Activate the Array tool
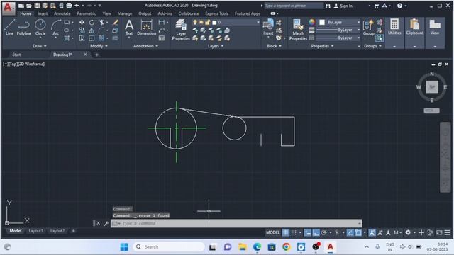This screenshot has width=454, height=255. [101, 38]
